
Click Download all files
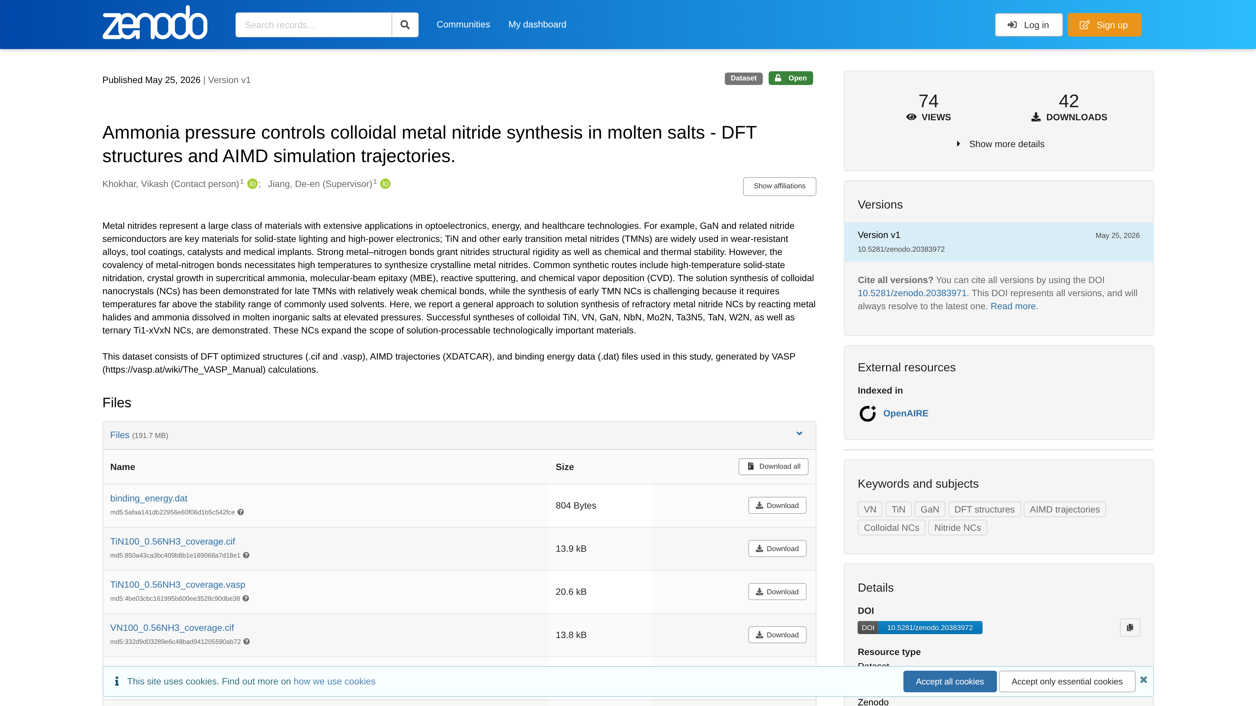pos(773,466)
